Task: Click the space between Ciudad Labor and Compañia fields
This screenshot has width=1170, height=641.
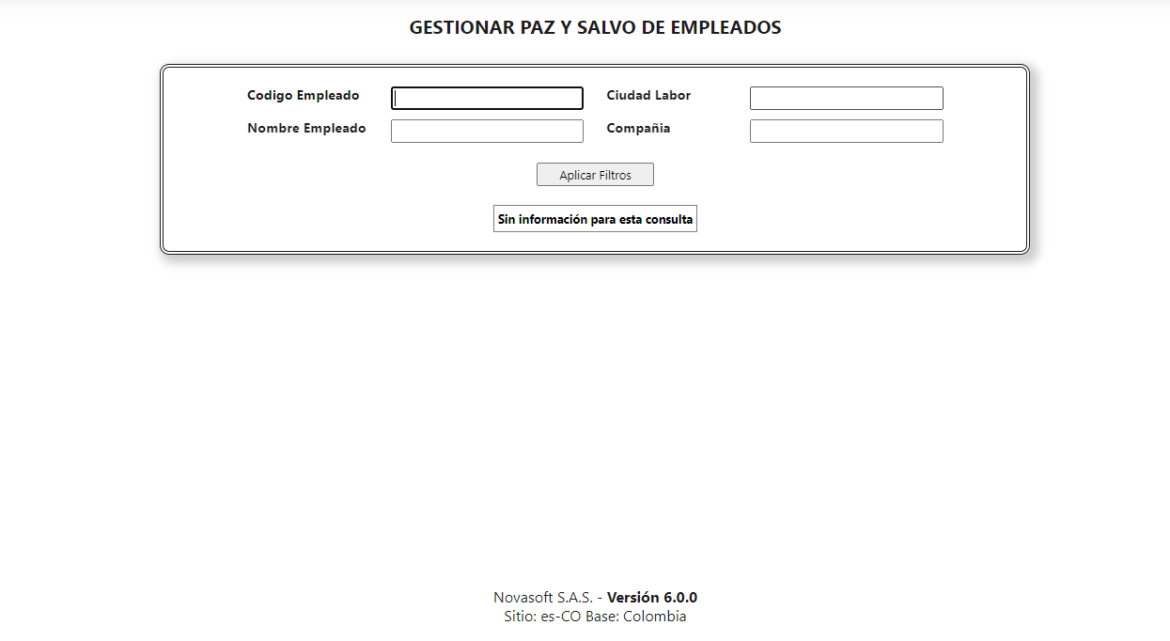Action: coord(845,113)
